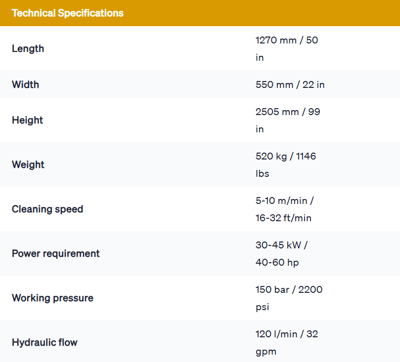Screen dimensions: 400x362
Task: Click the Height row label
Action: [x=27, y=120]
